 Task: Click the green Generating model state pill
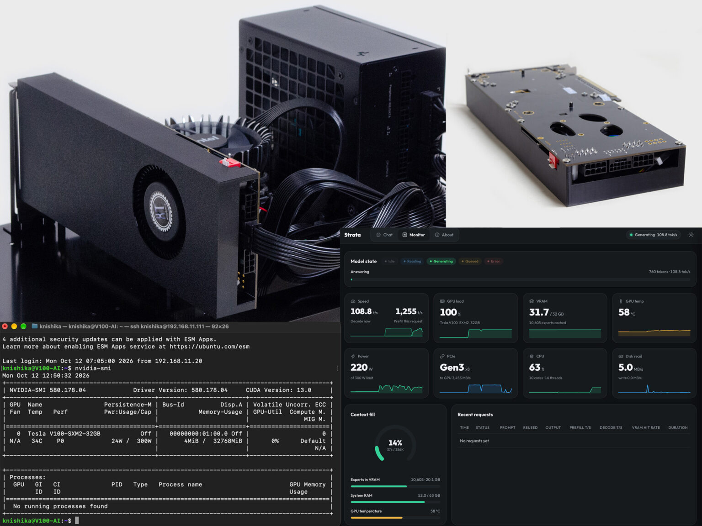pos(441,261)
